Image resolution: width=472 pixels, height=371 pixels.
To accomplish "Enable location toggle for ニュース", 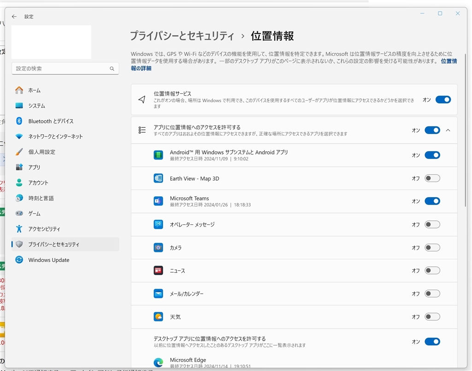I will coord(432,270).
